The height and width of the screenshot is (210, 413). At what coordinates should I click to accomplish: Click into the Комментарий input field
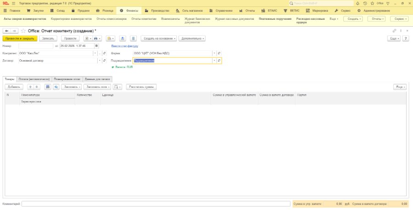coord(156,204)
